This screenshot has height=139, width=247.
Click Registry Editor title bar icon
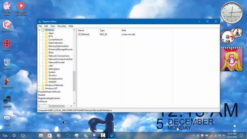(x=40, y=22)
